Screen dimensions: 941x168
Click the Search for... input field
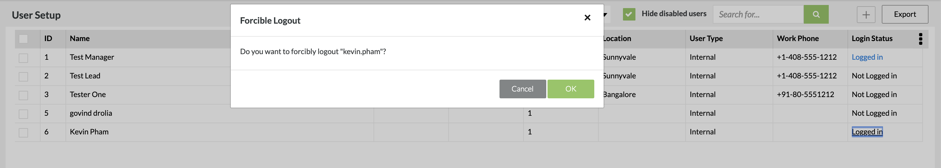click(x=758, y=15)
